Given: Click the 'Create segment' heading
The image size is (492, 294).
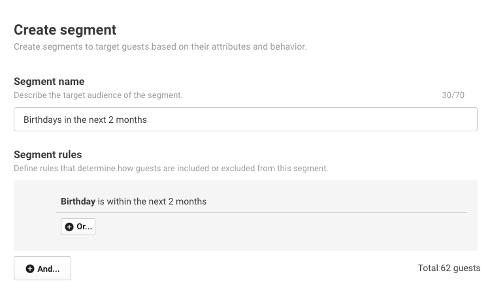Looking at the screenshot, I should [x=65, y=30].
